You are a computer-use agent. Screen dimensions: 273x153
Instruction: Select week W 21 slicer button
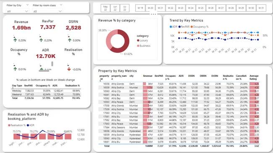tap(160, 8)
